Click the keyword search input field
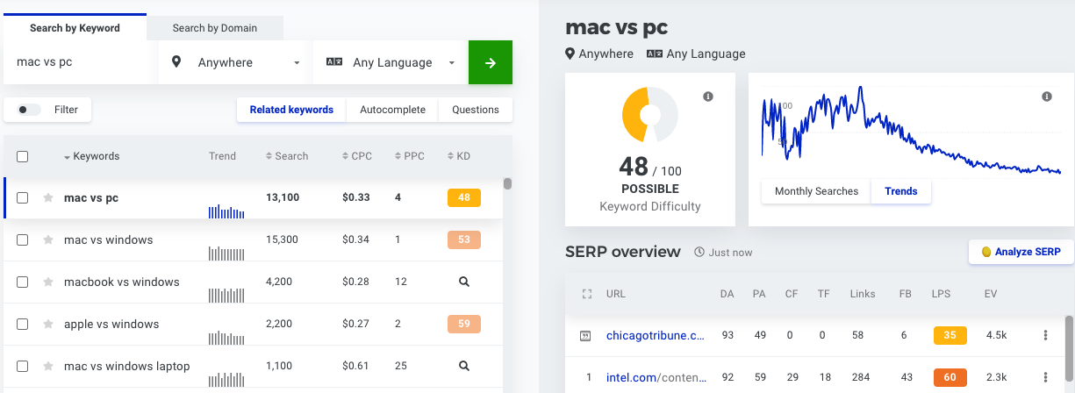The image size is (1075, 393). pyautogui.click(x=81, y=62)
